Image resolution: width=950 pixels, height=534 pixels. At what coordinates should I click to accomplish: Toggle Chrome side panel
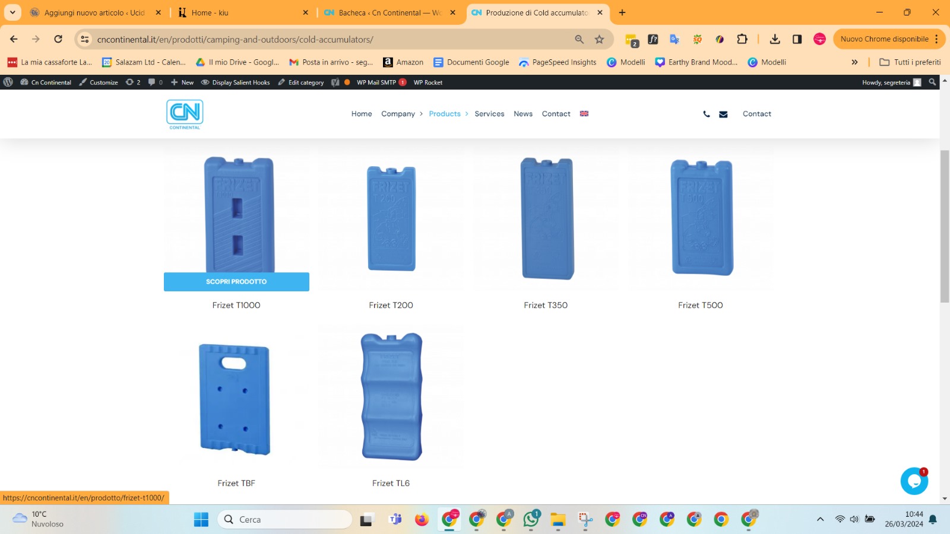[797, 39]
